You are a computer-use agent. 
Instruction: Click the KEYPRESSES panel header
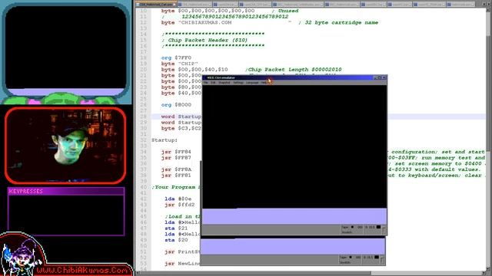click(66, 191)
